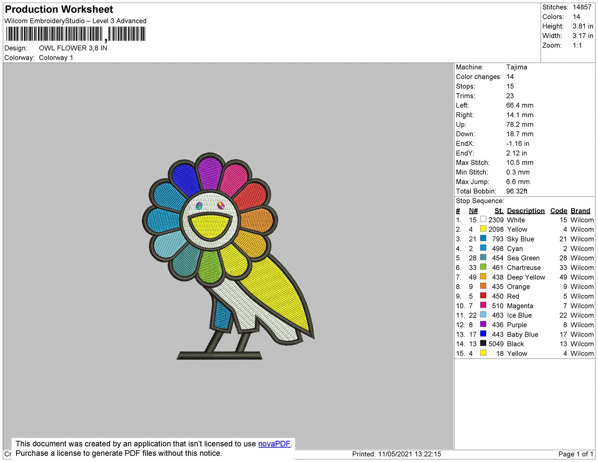Click the 'Production Worksheet' title
The width and height of the screenshot is (598, 462).
pyautogui.click(x=59, y=10)
